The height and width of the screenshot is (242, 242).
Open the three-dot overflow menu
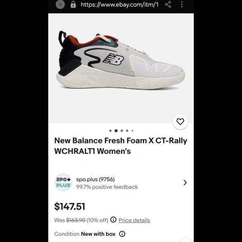pyautogui.click(x=182, y=4)
